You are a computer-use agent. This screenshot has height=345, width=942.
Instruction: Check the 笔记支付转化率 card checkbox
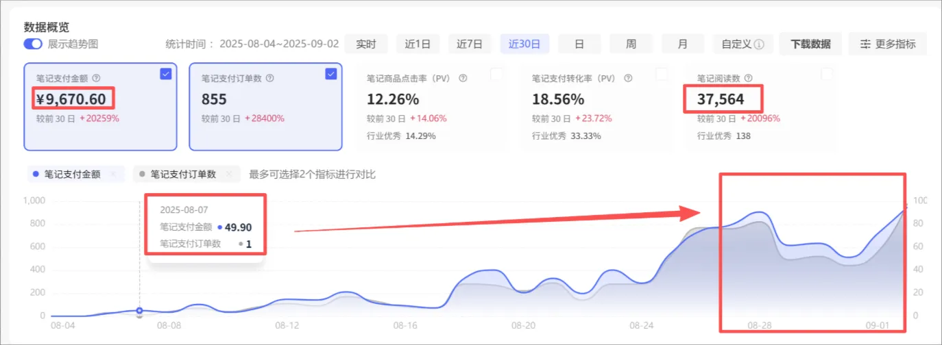662,74
